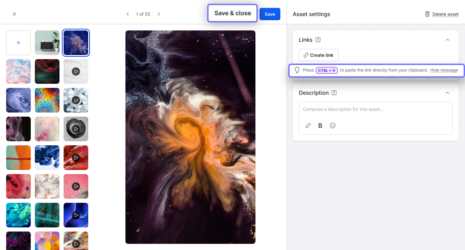
Task: Click the plus tile to add asset
Action: pos(18,43)
